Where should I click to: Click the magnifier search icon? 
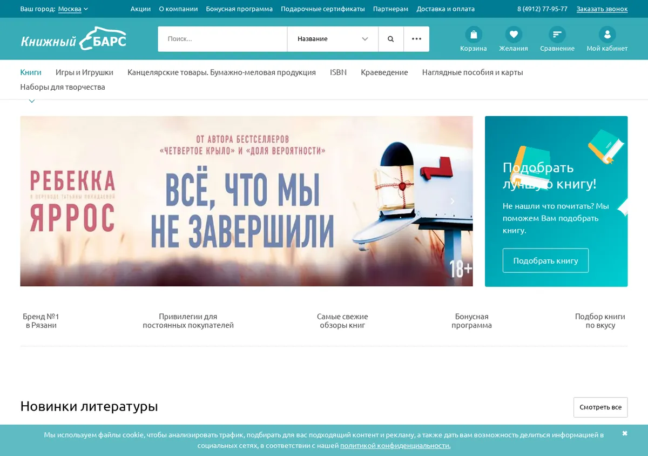391,39
